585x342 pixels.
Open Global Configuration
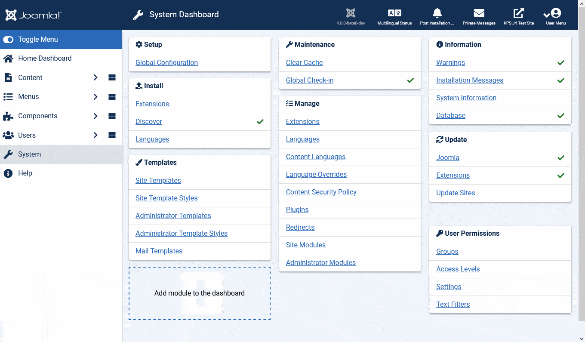coord(166,62)
